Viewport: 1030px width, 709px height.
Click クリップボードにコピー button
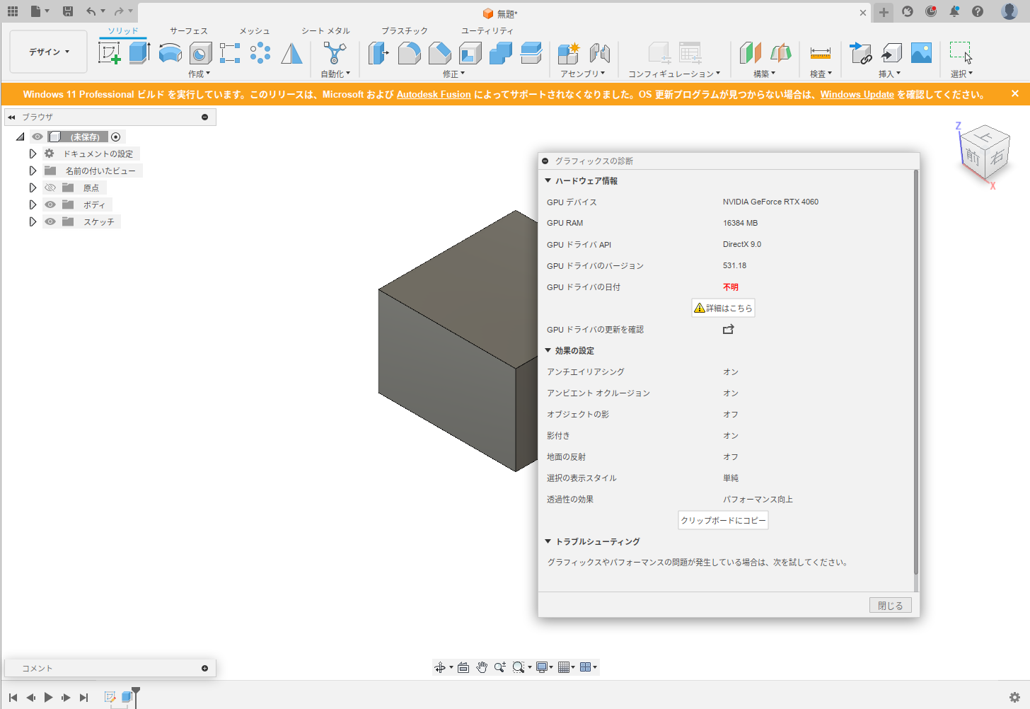(x=723, y=520)
